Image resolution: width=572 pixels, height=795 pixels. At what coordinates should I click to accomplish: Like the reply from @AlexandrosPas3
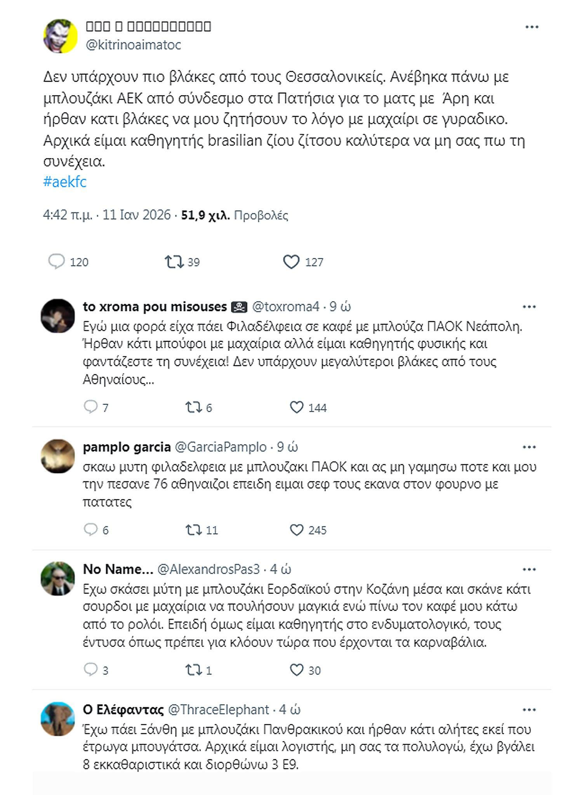pyautogui.click(x=297, y=670)
